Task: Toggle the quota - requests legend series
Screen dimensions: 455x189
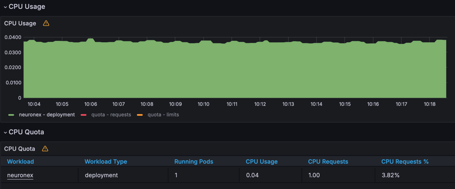Action: pyautogui.click(x=111, y=115)
